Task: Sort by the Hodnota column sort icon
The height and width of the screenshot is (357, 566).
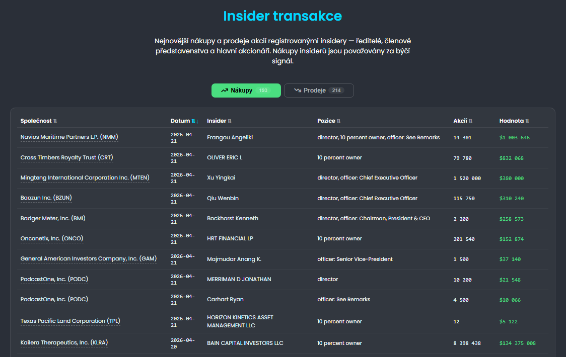Action: coord(527,121)
